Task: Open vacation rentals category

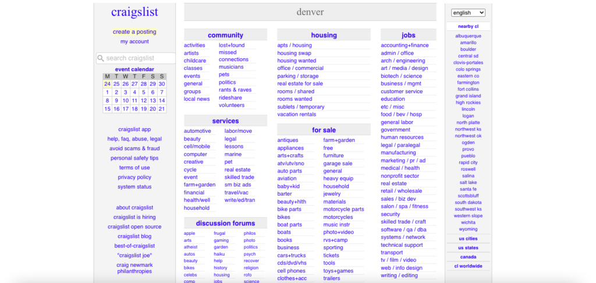Action: [296, 115]
